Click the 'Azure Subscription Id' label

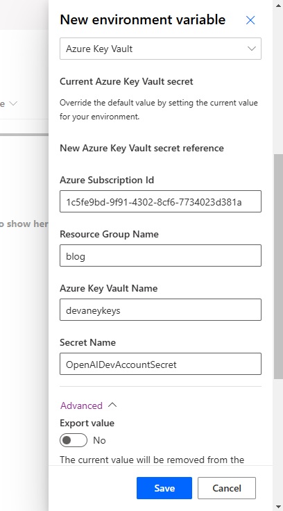click(x=107, y=180)
